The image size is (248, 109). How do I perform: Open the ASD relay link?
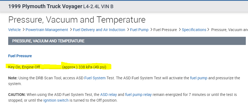pyautogui.click(x=108, y=95)
